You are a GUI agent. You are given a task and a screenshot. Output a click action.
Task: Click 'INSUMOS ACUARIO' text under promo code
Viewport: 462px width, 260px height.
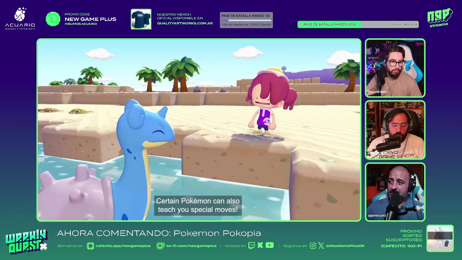tap(81, 24)
